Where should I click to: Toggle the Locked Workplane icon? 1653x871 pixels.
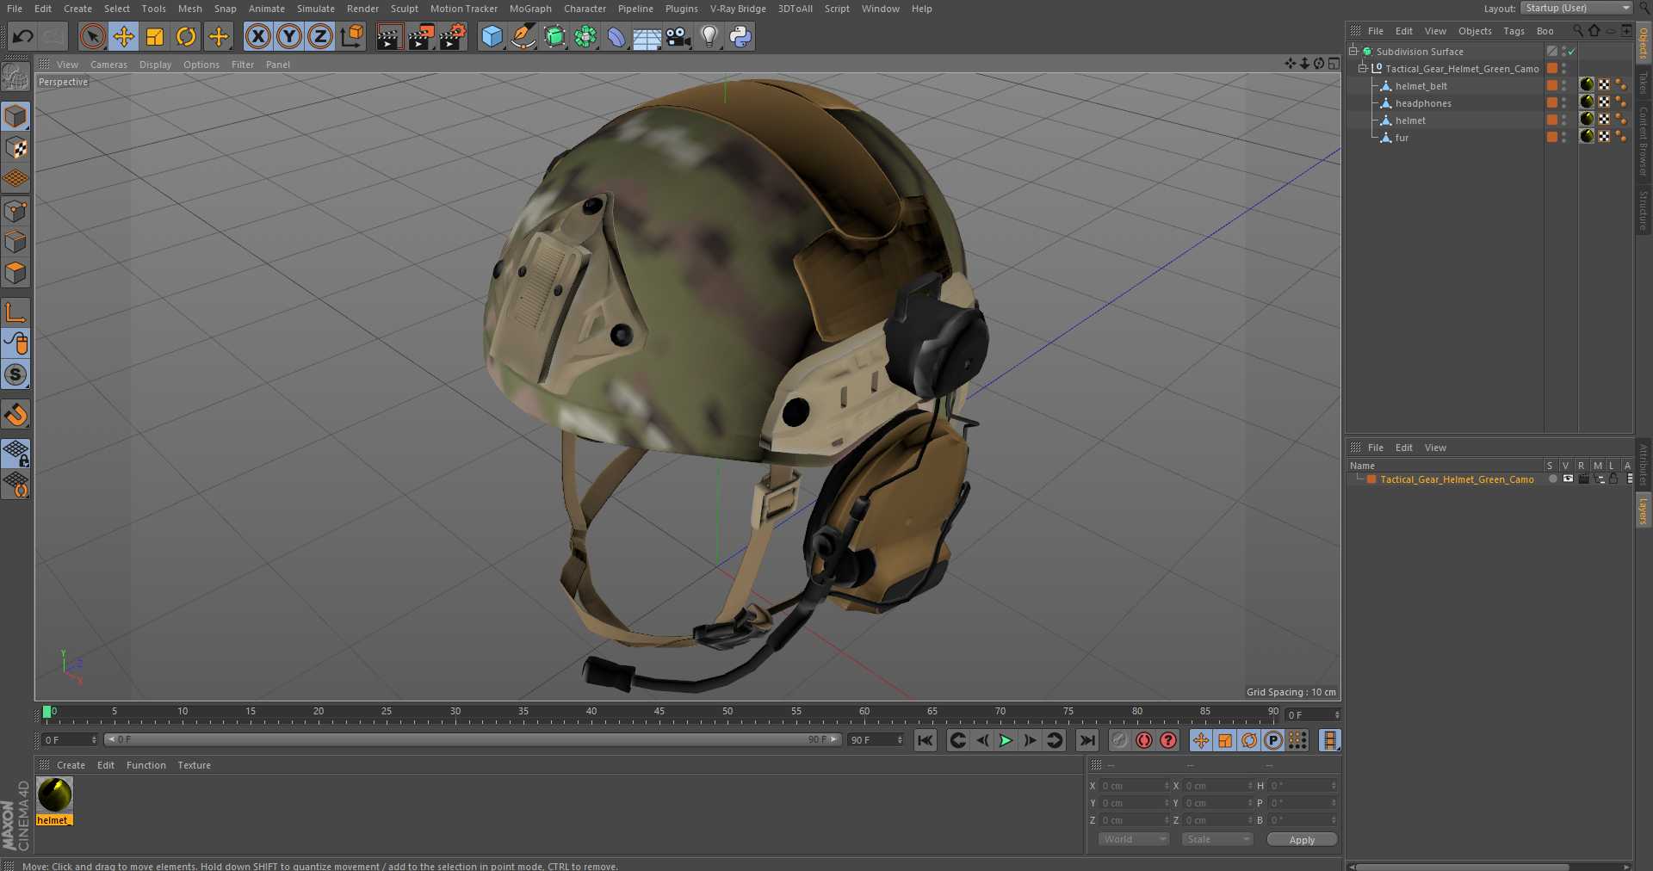coord(15,453)
